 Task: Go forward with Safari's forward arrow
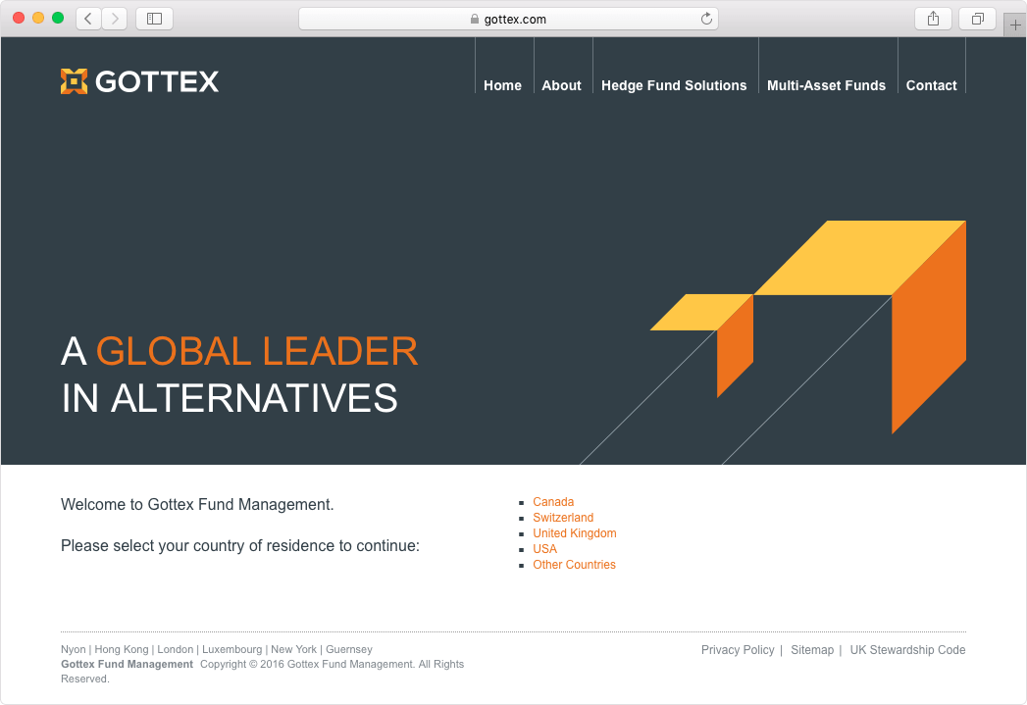click(114, 19)
